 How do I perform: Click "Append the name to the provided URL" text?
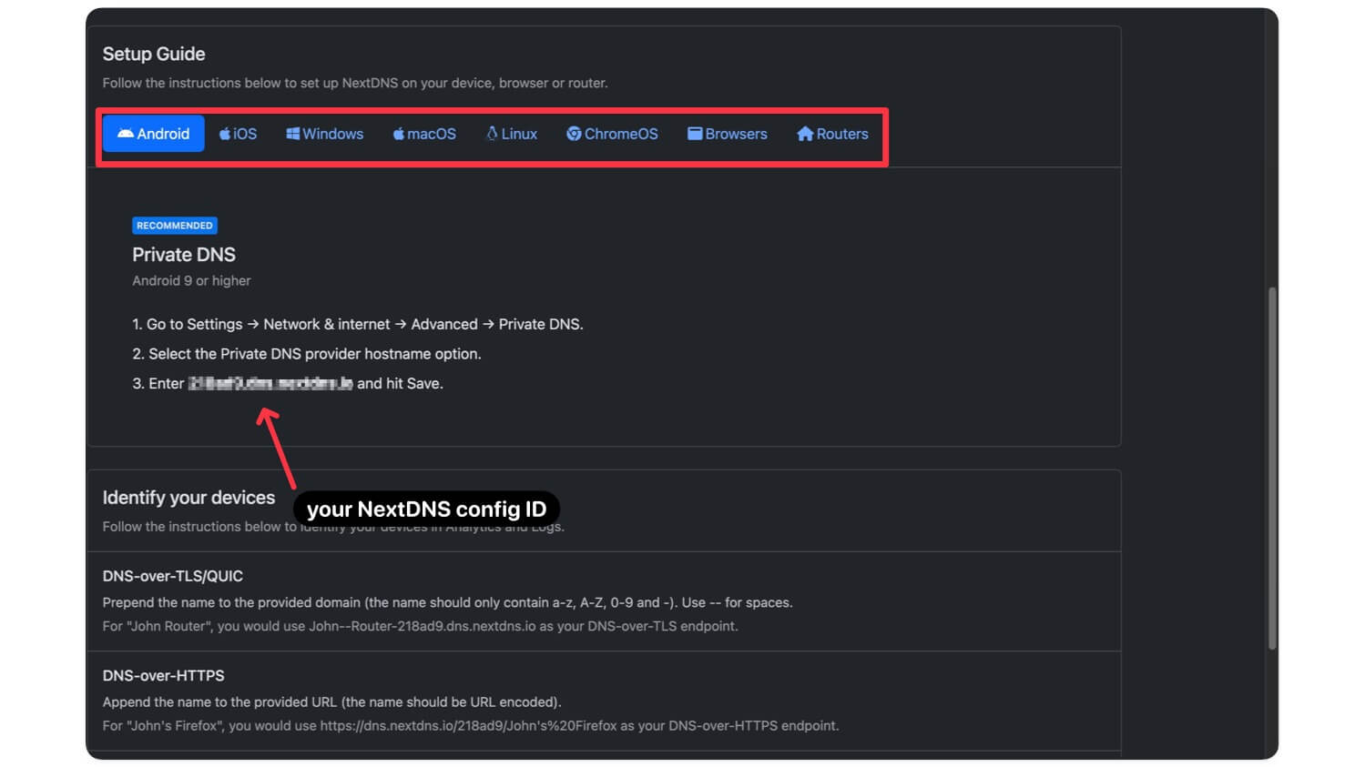point(332,702)
